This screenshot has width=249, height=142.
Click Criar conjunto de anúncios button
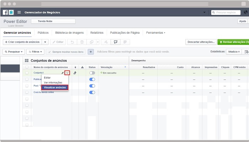pyautogui.click(x=22, y=42)
